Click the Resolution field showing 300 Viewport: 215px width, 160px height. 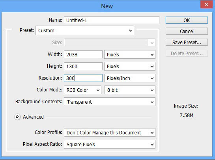pyautogui.click(x=83, y=78)
